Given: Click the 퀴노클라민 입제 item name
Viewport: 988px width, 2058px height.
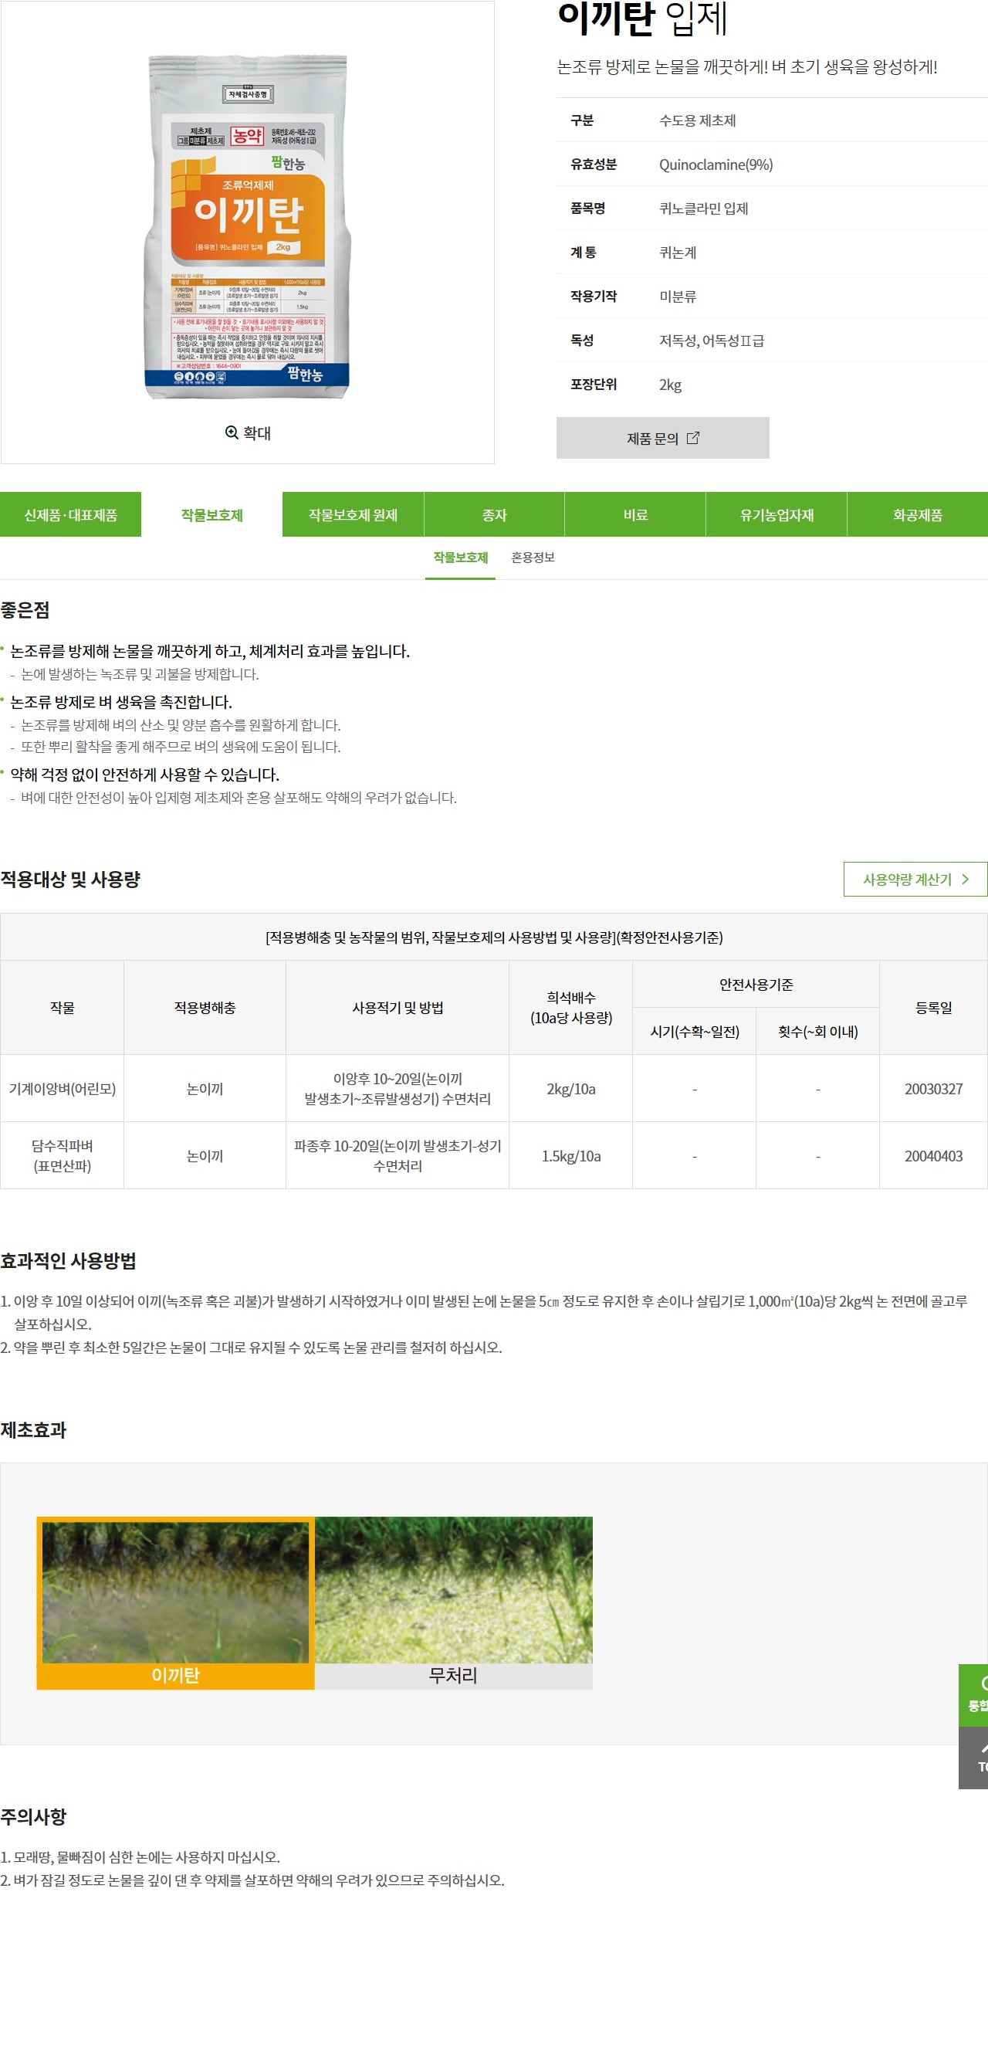Looking at the screenshot, I should [703, 209].
